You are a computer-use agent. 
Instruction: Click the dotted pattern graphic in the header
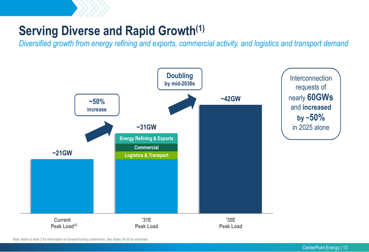click(x=94, y=8)
